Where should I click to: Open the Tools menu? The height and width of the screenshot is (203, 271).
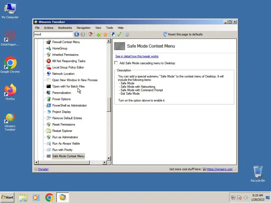[109, 28]
